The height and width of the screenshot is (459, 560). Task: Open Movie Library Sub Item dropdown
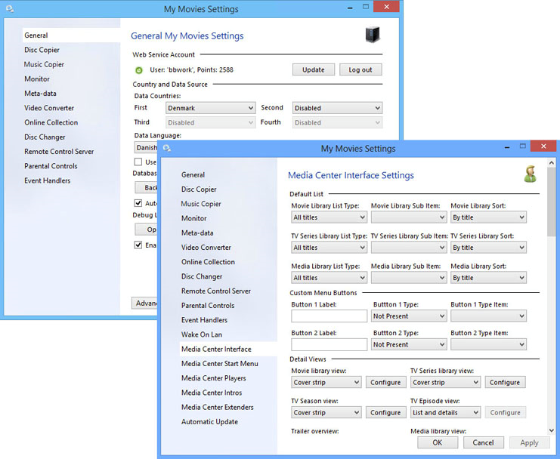click(x=409, y=217)
